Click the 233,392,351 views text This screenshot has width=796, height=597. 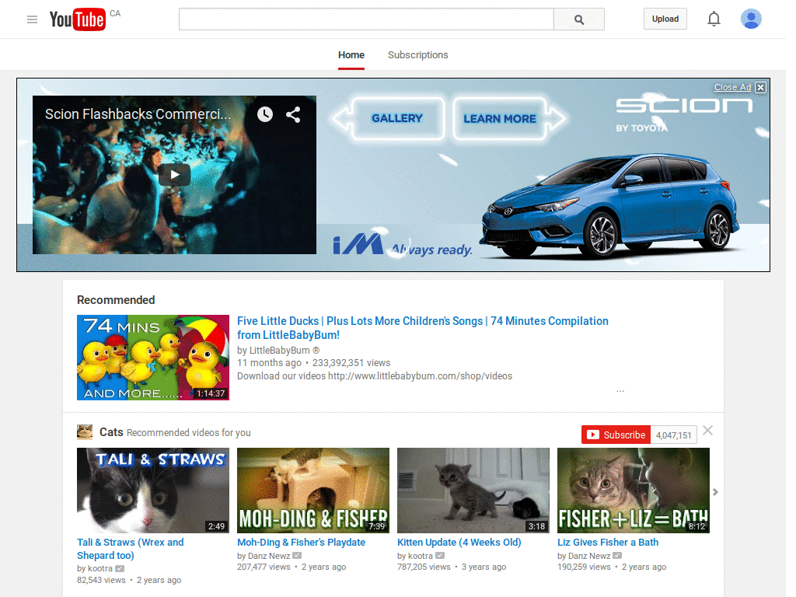pos(351,363)
